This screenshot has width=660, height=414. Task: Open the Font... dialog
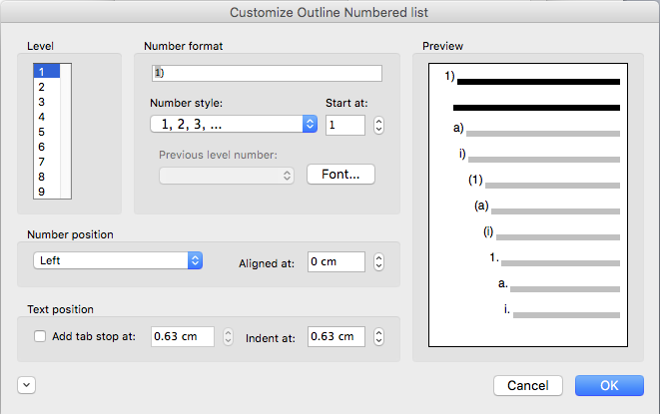(340, 175)
